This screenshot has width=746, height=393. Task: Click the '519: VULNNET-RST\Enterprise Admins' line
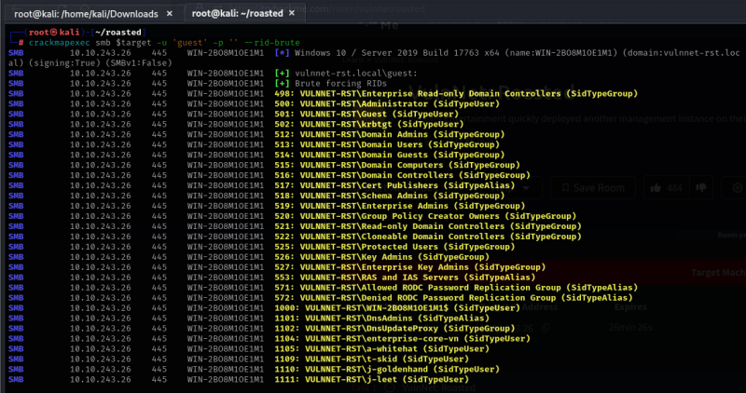tap(400, 206)
